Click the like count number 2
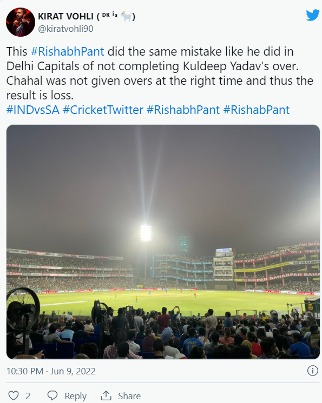322x403 pixels. [x=28, y=396]
